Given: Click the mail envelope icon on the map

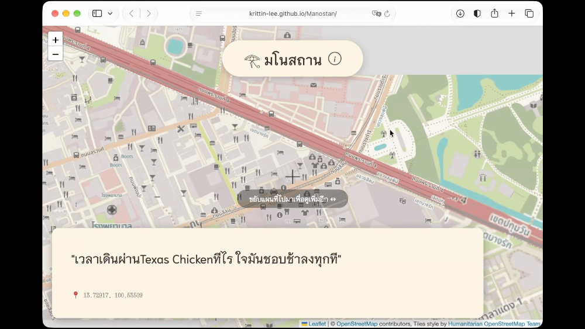Looking at the screenshot, I should pos(314,85).
